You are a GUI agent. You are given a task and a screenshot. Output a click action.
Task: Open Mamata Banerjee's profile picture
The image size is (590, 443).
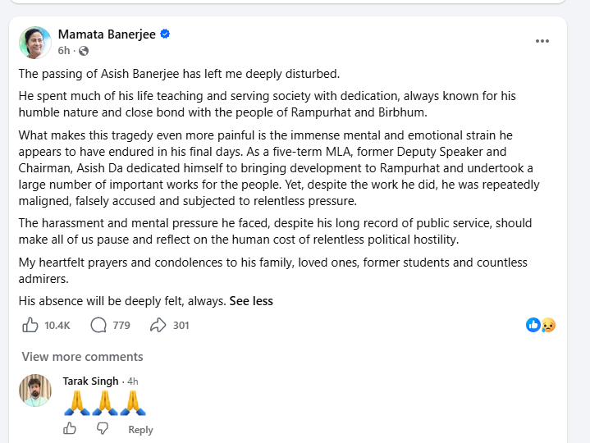pos(35,43)
